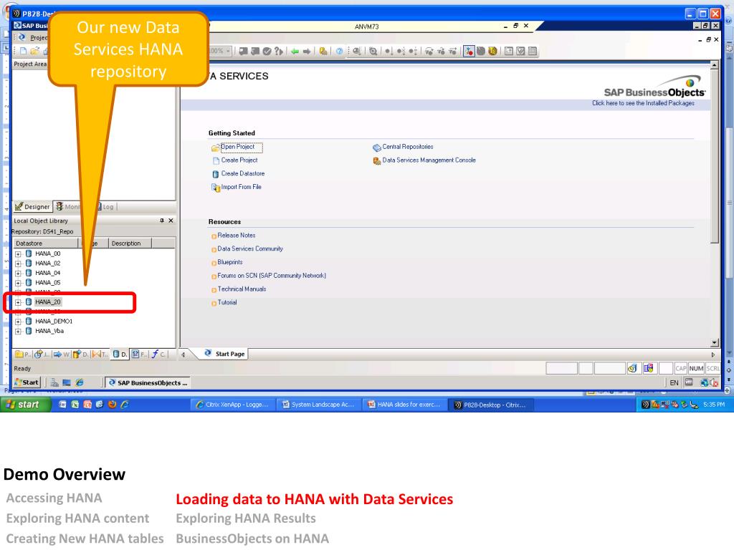Click the magnifier zoom icon in the toolbar
Viewport: 734px width, 550px height.
click(373, 52)
